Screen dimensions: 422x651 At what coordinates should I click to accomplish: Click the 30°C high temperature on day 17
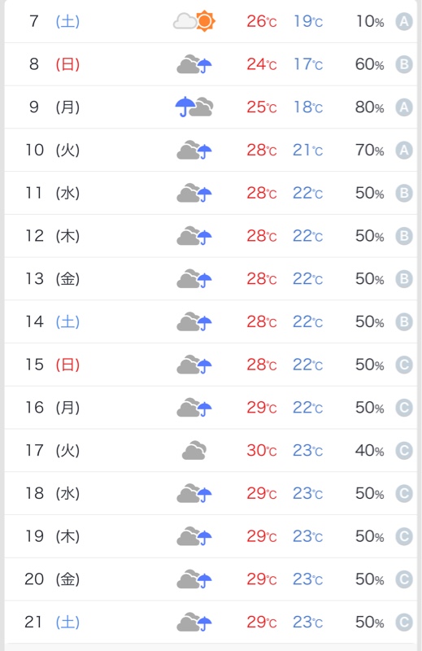(262, 451)
